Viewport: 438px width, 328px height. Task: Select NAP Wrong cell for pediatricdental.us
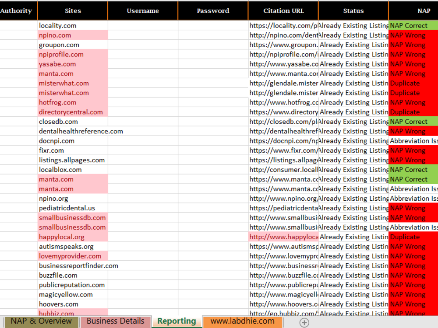pyautogui.click(x=413, y=208)
